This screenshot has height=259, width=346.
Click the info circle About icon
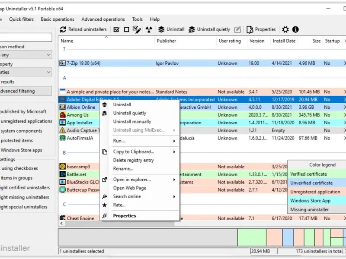[295, 29]
